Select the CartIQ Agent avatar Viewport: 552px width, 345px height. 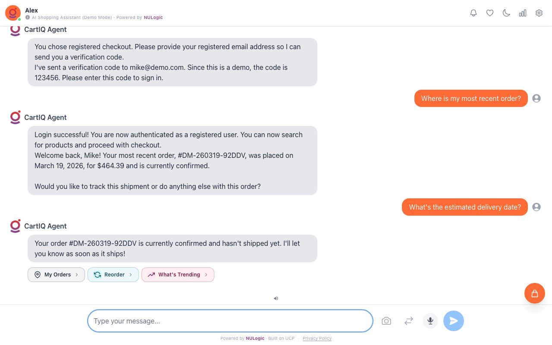point(15,226)
